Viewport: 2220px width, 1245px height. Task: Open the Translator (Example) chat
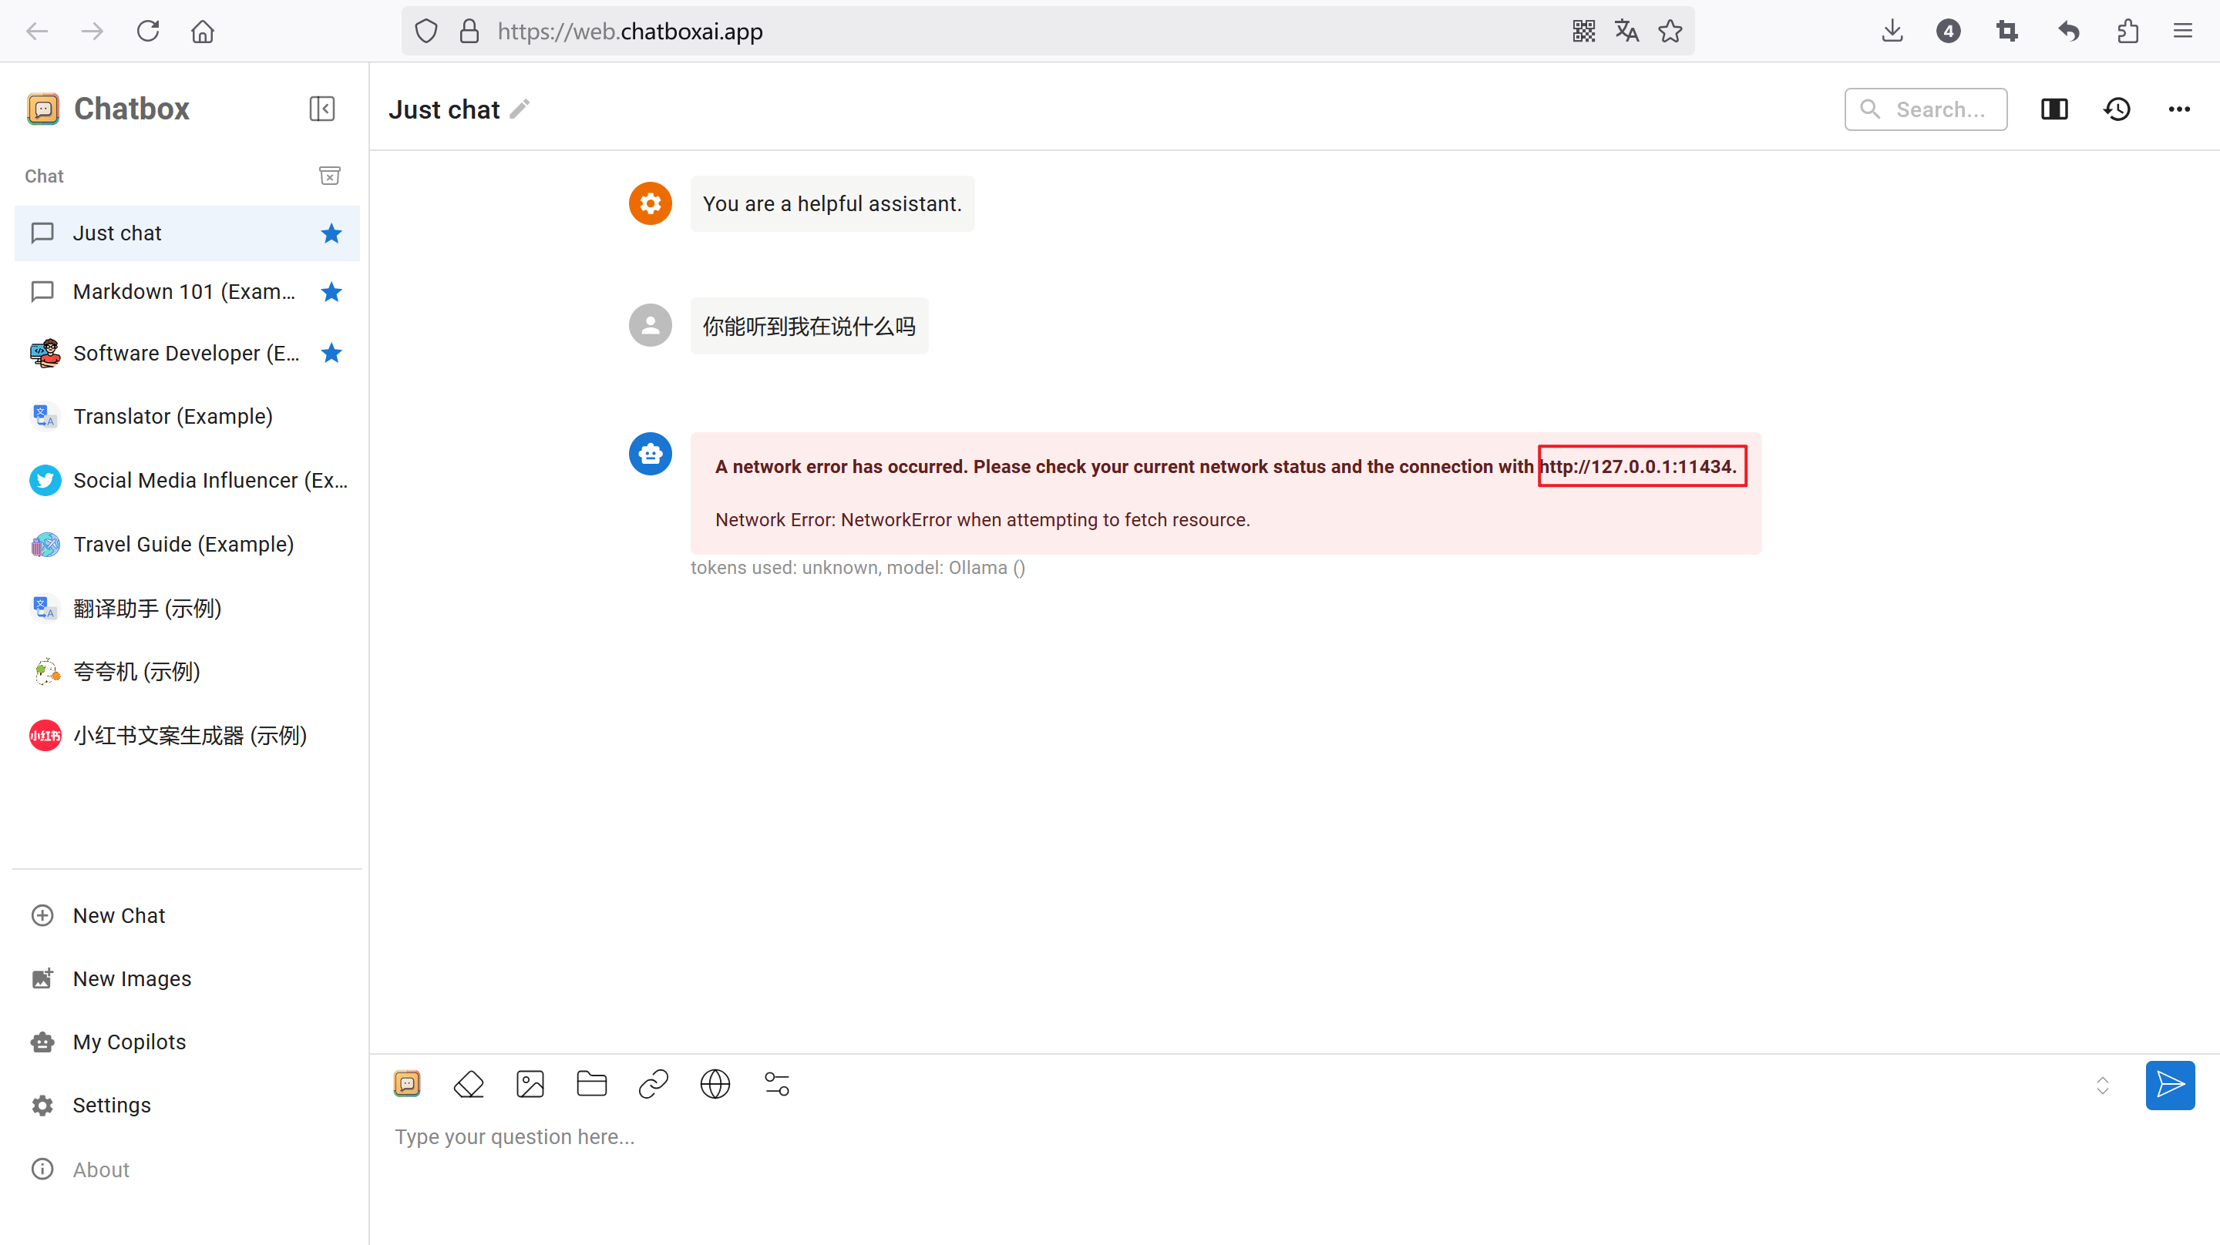tap(173, 416)
